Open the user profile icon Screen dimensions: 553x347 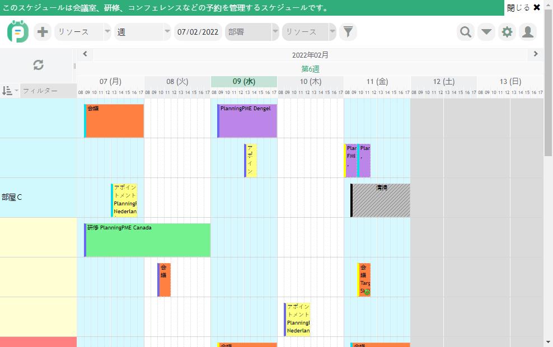pyautogui.click(x=528, y=32)
